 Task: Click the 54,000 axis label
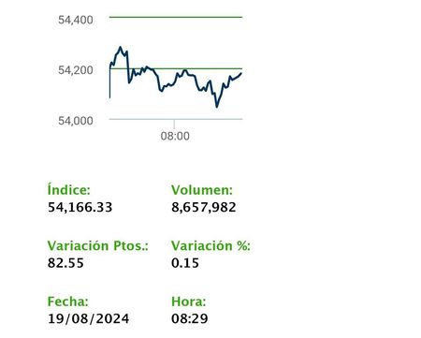pyautogui.click(x=76, y=121)
